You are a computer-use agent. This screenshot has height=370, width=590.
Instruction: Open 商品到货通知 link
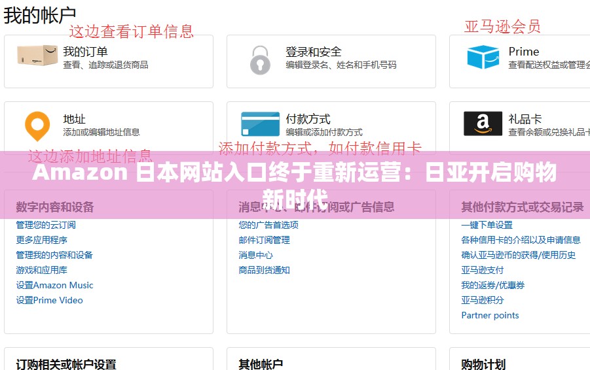(264, 270)
